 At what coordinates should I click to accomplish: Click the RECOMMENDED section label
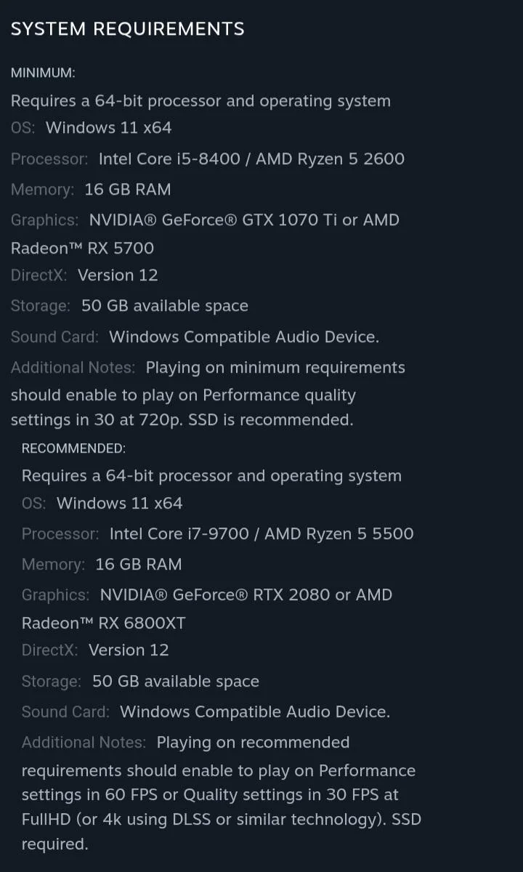coord(73,448)
